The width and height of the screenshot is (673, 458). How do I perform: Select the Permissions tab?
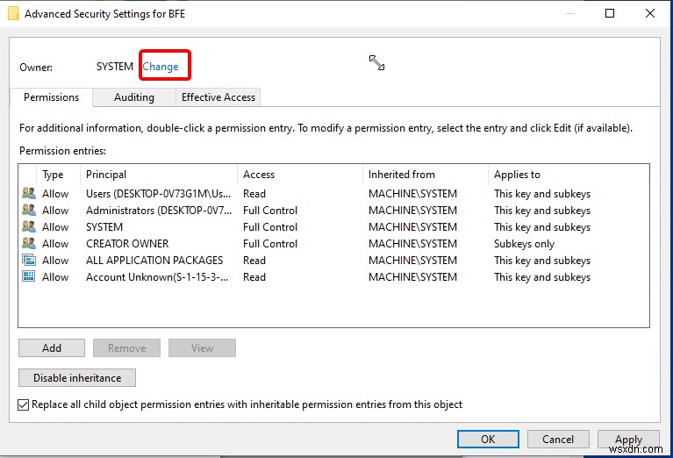[51, 97]
